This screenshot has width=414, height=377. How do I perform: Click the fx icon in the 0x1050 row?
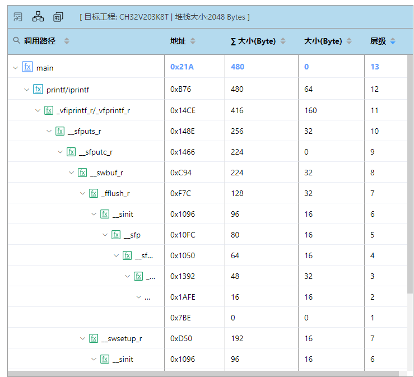127,255
